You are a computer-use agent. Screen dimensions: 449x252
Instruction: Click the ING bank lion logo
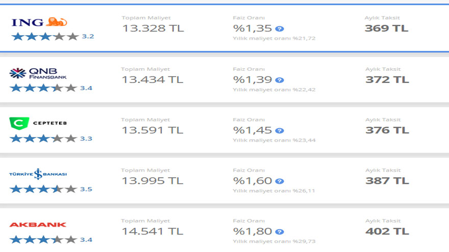point(39,22)
